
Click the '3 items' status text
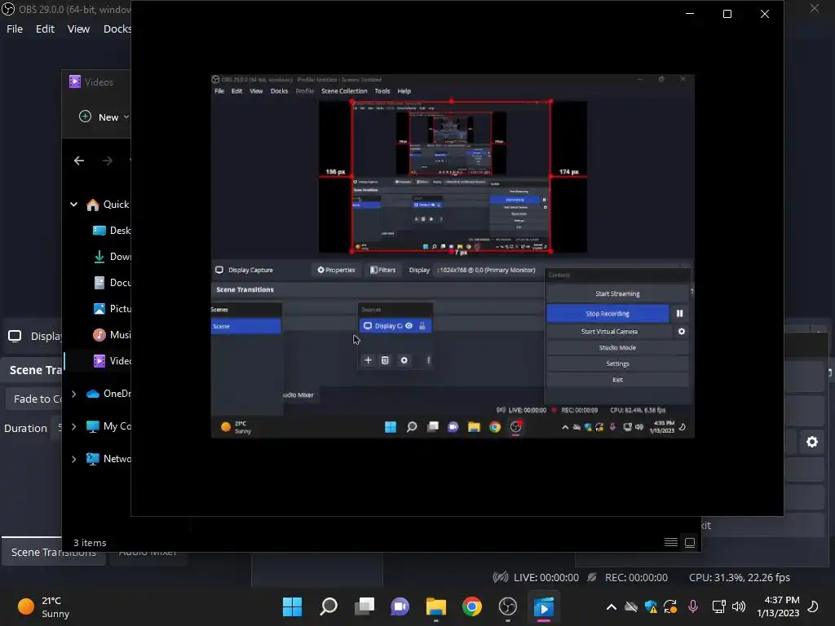(90, 543)
